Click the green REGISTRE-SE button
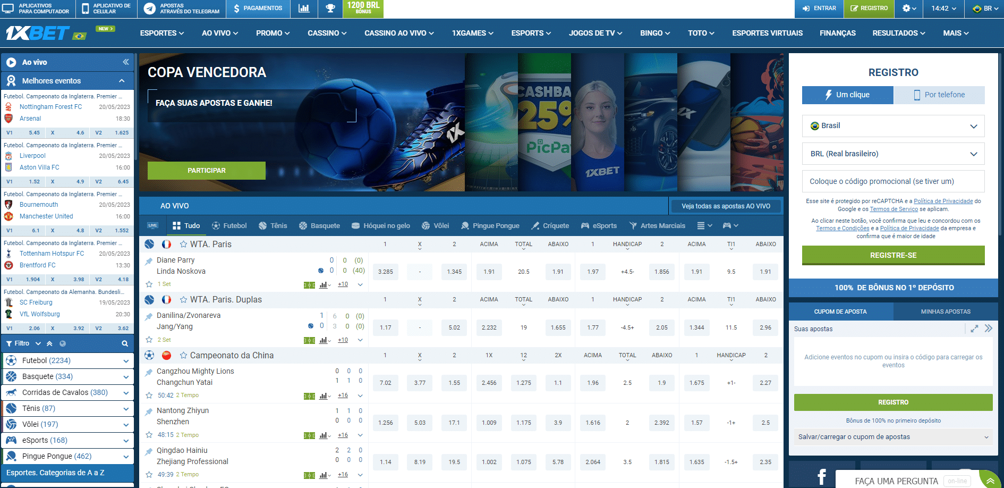Image resolution: width=1004 pixels, height=488 pixels. tap(894, 255)
